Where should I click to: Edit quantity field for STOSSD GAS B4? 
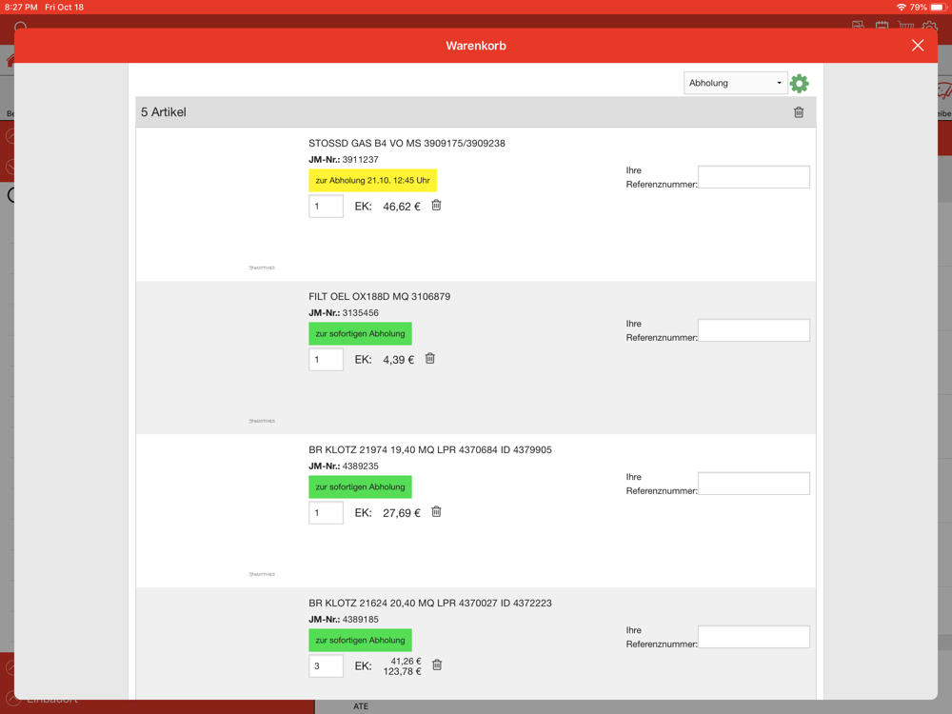point(326,207)
